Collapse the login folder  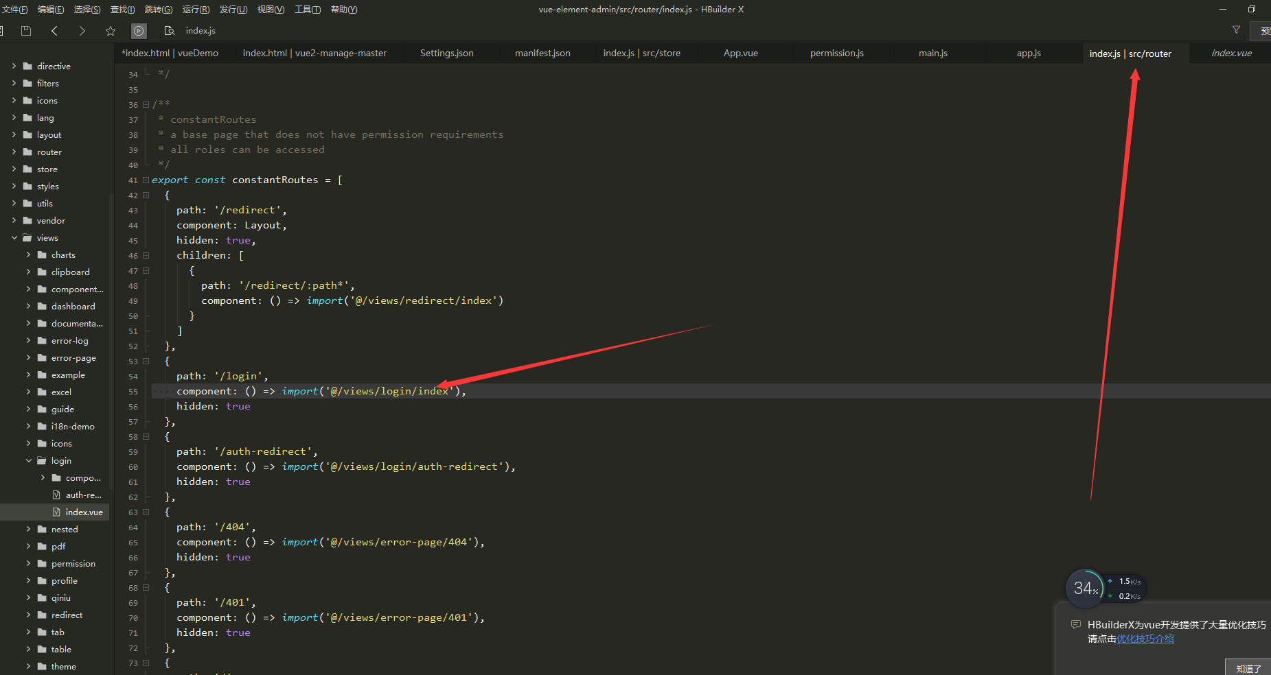(28, 460)
